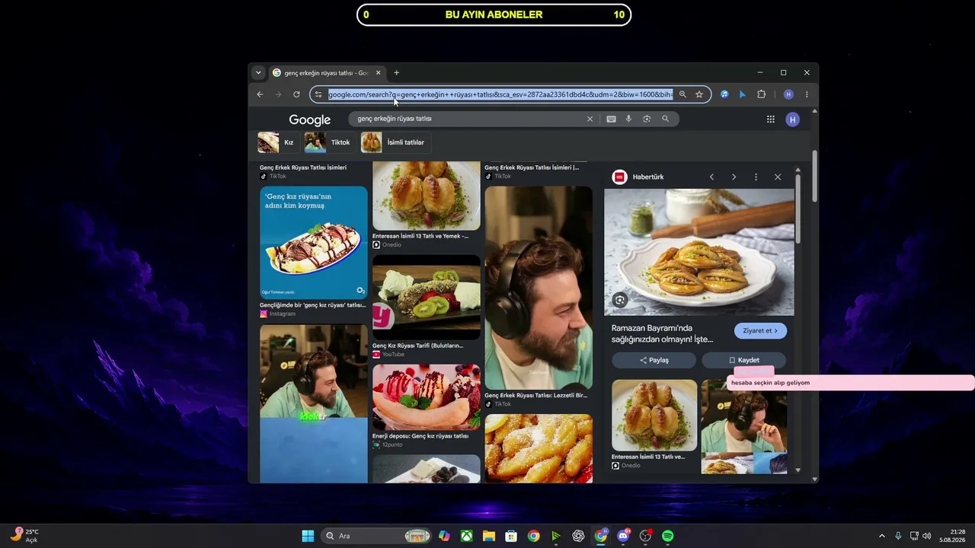Open the Google apps grid
This screenshot has width=975, height=548.
coord(771,119)
